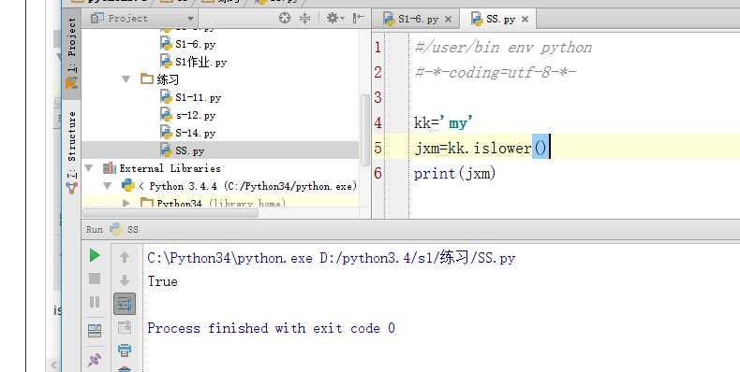Click the Process finished exit code text

click(271, 328)
